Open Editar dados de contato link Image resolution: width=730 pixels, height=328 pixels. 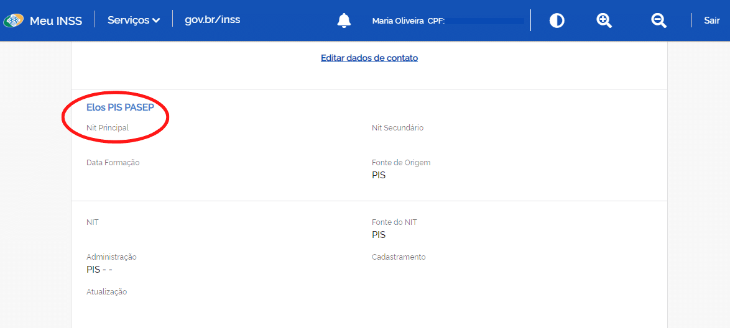369,58
